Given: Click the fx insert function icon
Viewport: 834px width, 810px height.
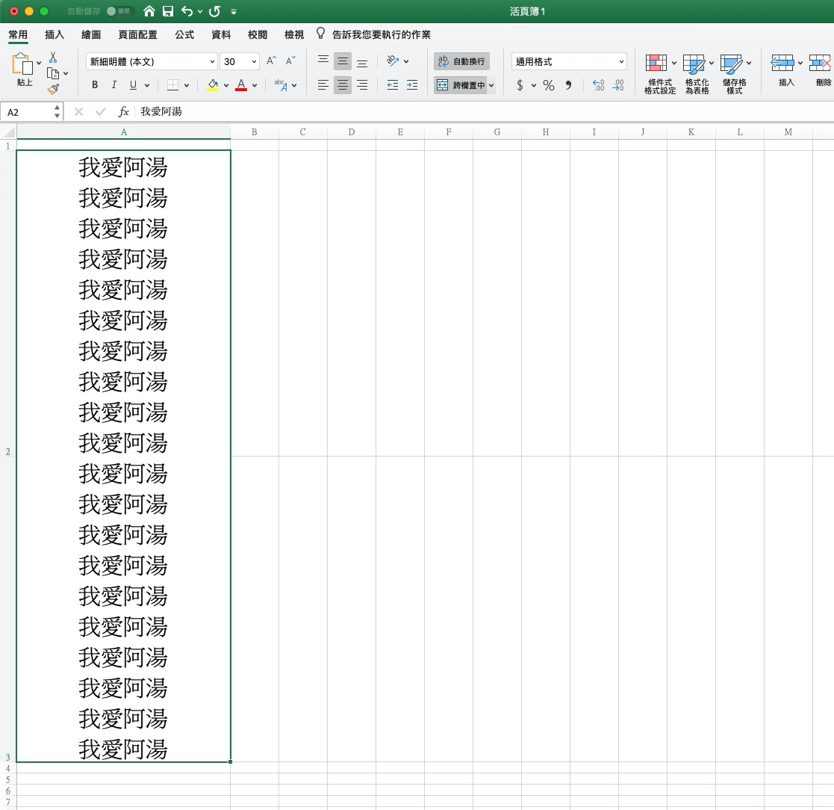Looking at the screenshot, I should point(124,111).
